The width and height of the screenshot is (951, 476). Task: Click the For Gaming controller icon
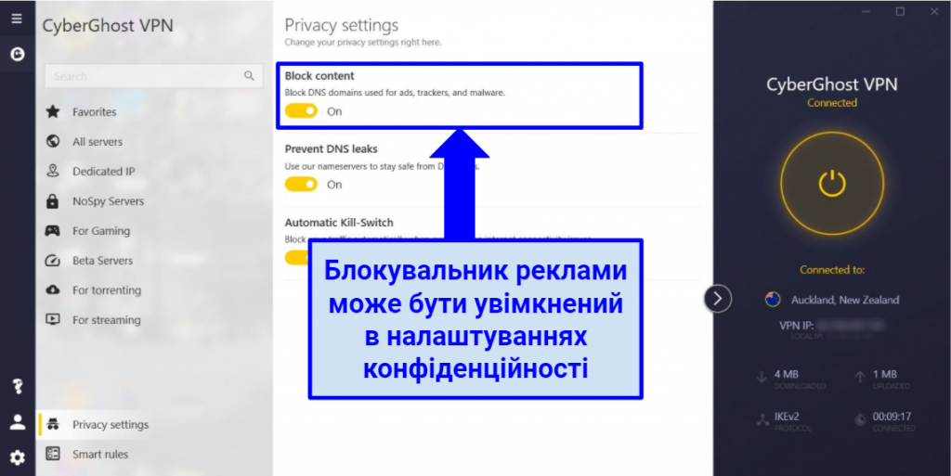[x=53, y=231]
